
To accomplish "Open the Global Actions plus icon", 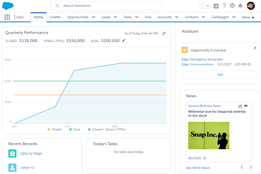I will point(216,6).
